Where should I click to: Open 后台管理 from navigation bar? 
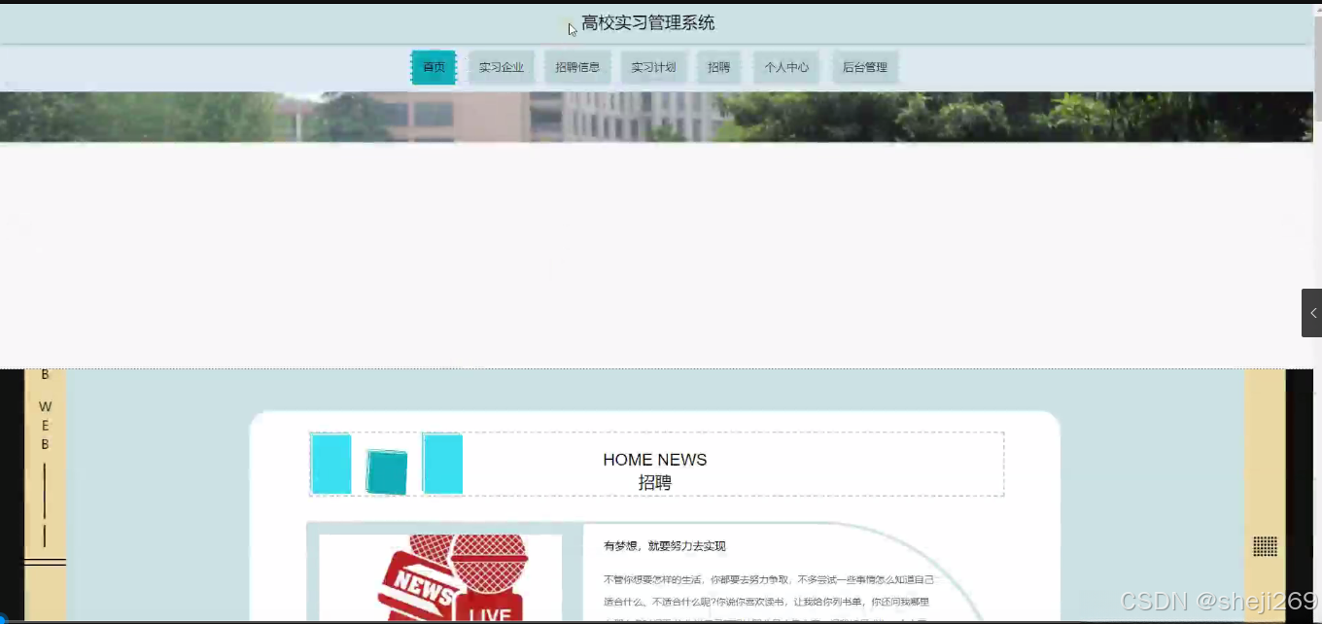(865, 67)
